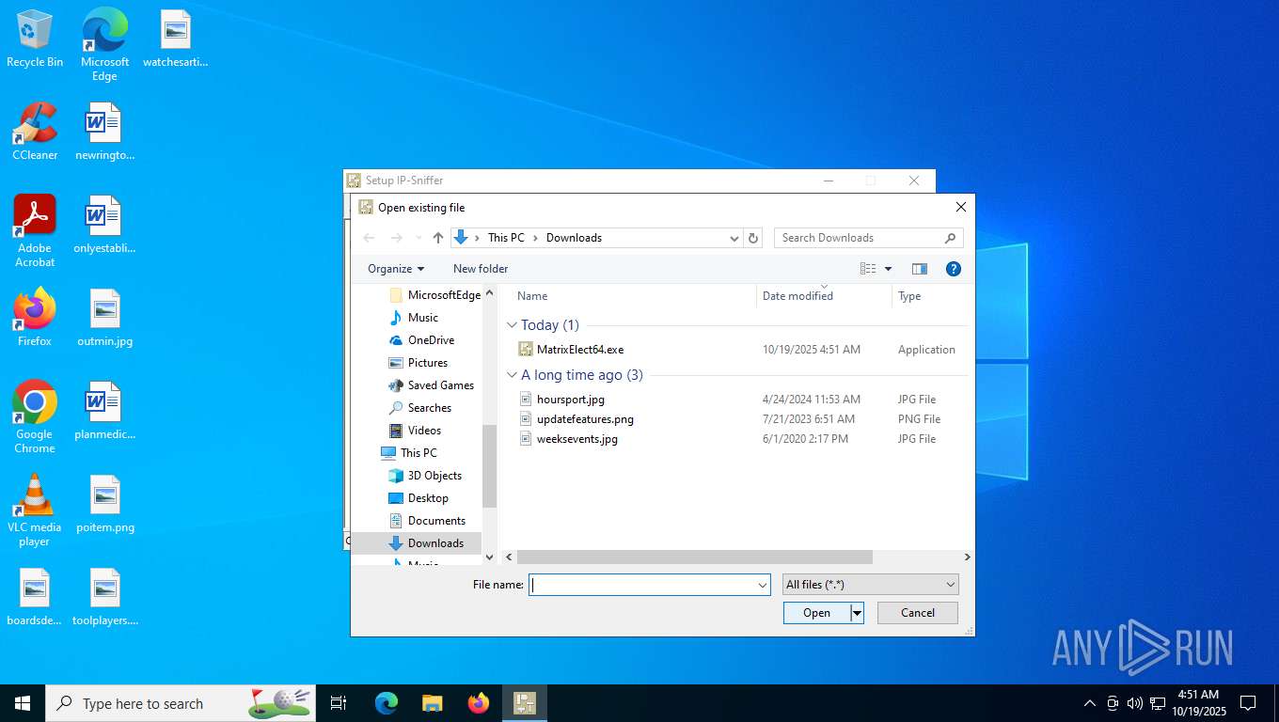Open the view options dropdown arrow
The width and height of the screenshot is (1279, 722).
click(x=888, y=269)
